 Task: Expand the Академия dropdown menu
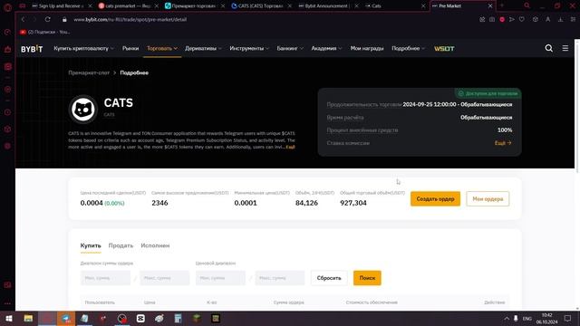click(x=326, y=48)
